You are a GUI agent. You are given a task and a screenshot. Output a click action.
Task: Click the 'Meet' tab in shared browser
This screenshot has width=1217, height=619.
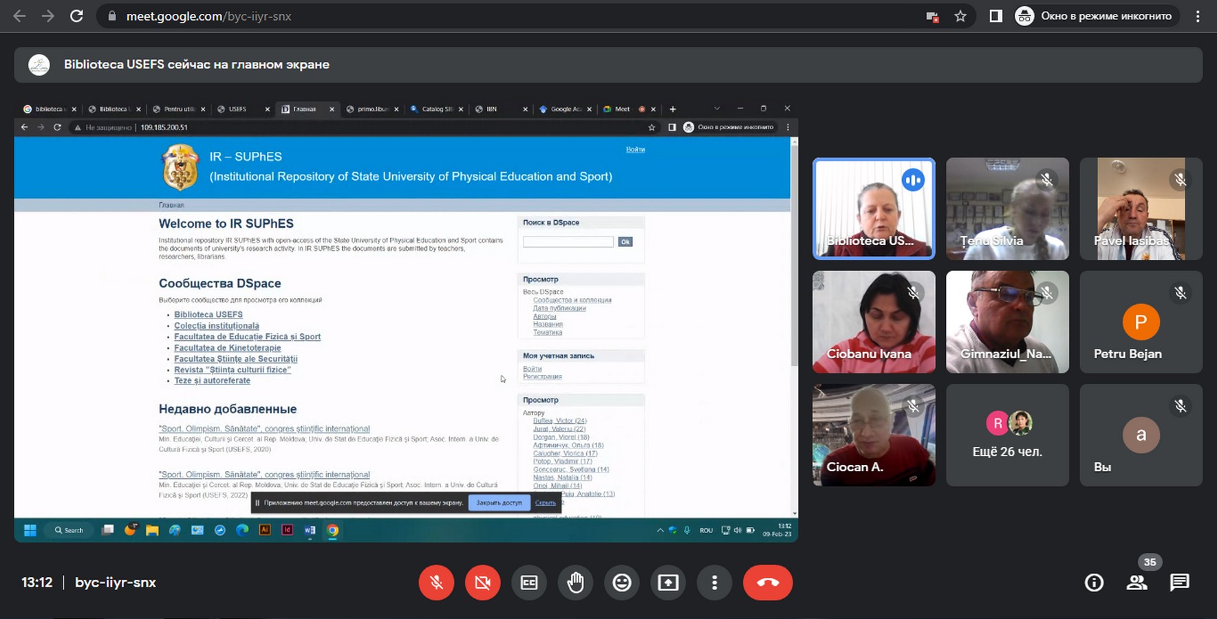629,109
